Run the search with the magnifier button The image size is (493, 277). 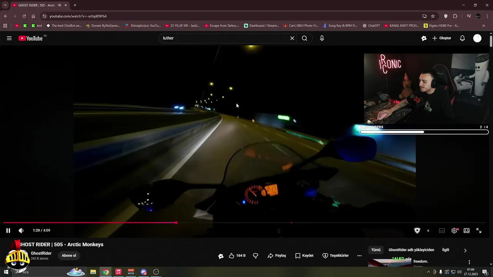(x=305, y=38)
